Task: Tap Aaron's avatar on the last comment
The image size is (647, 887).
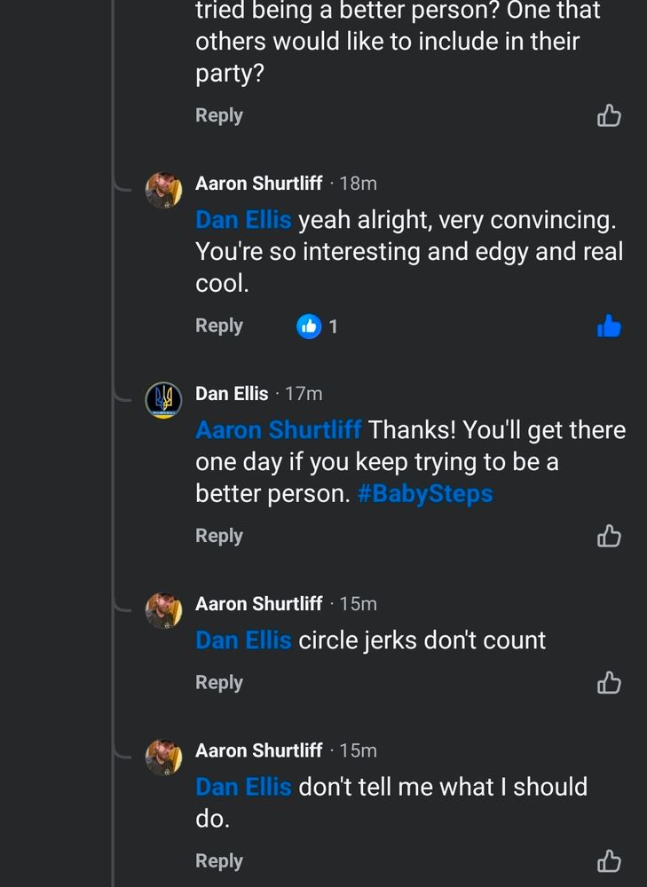Action: [x=163, y=757]
